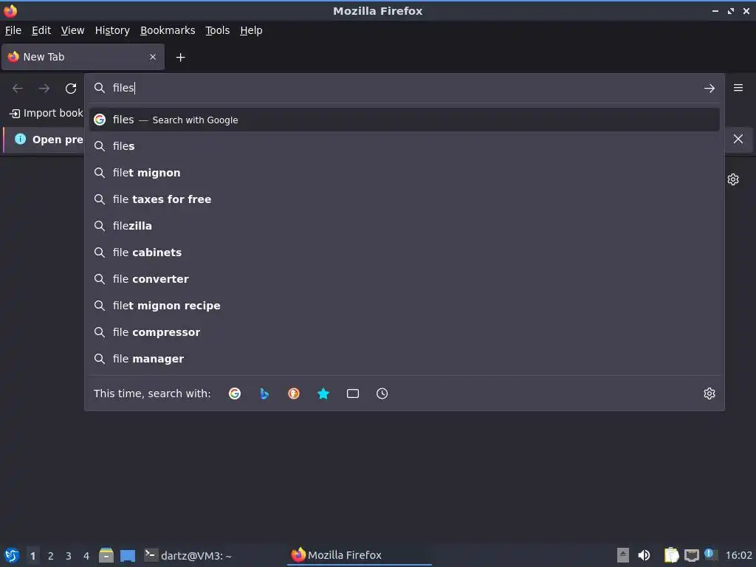Go back with the left arrow
The height and width of the screenshot is (567, 756).
coord(18,89)
